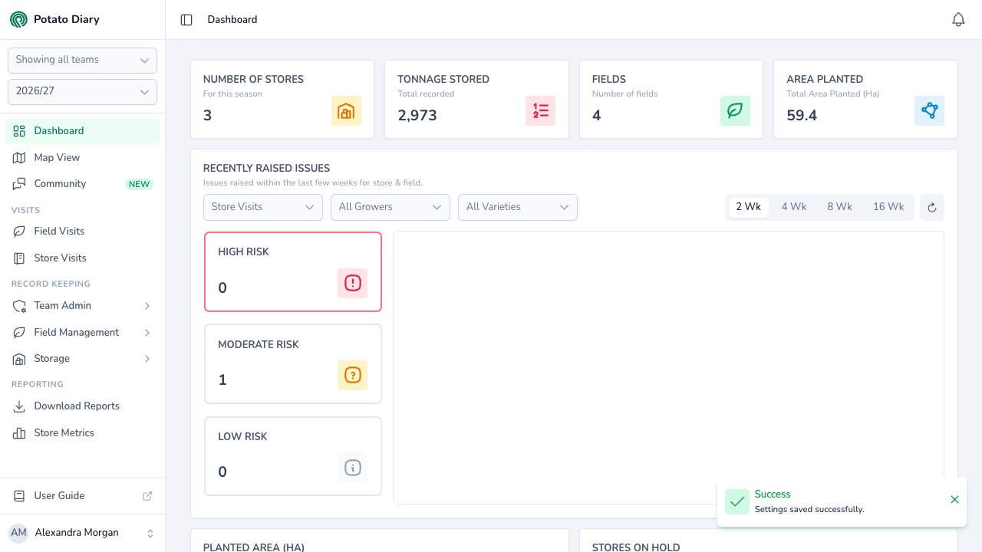The image size is (982, 552).
Task: Open the Showing all teams dropdown
Action: 82,61
